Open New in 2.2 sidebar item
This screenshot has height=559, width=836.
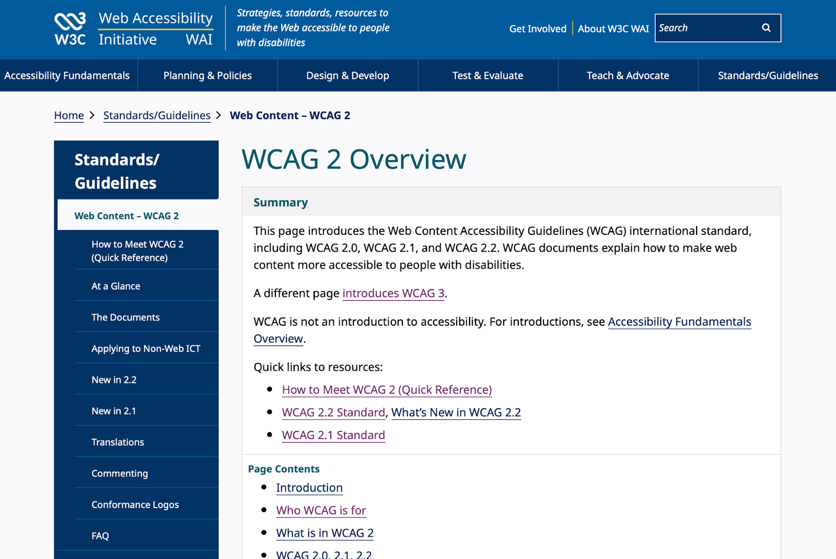[x=146, y=380]
